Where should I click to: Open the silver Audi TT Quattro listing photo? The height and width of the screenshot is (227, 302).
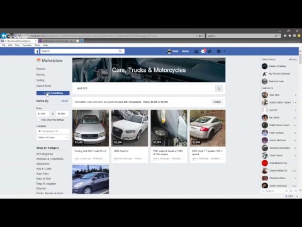[208, 128]
